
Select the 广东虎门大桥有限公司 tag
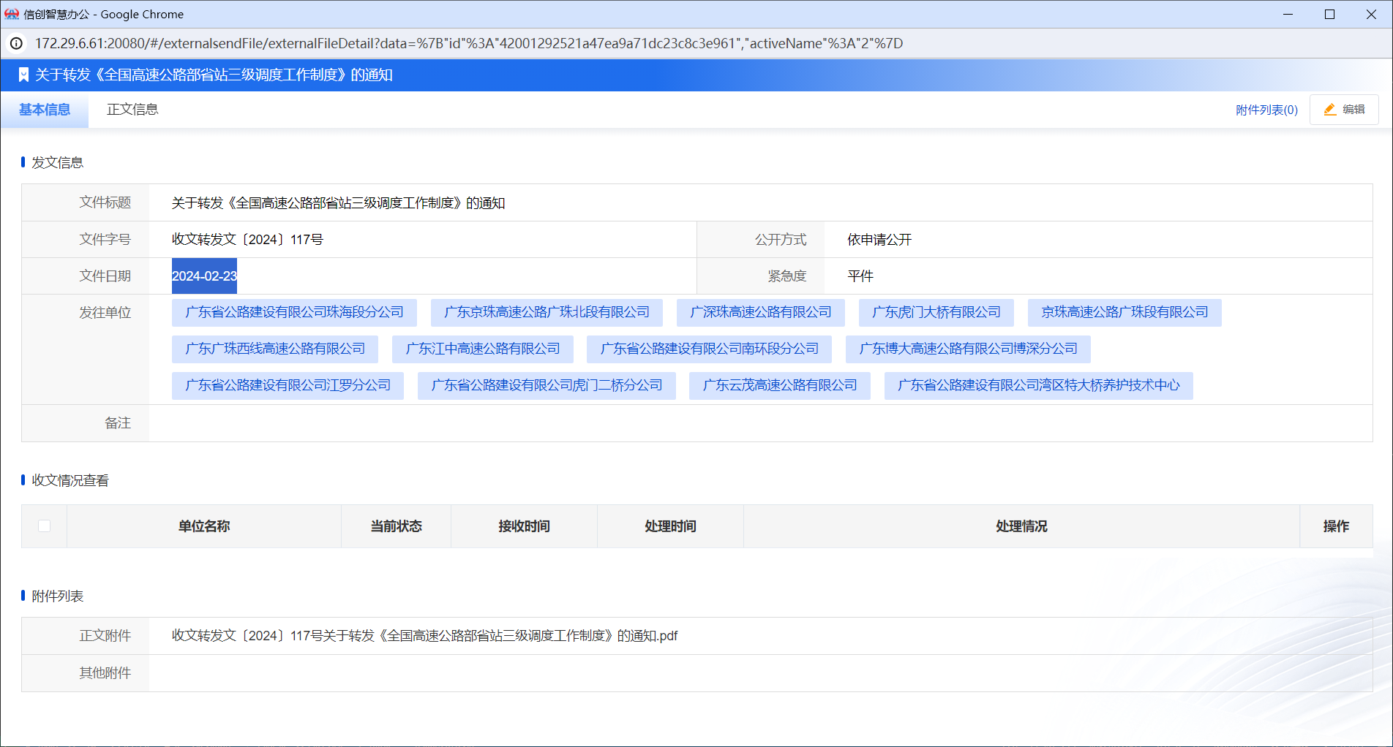coord(936,312)
